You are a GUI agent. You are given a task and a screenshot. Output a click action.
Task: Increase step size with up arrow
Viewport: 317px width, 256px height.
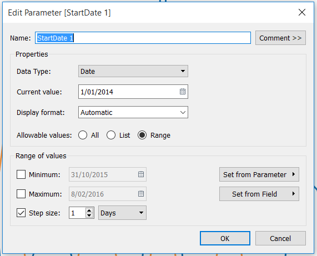coord(89,210)
